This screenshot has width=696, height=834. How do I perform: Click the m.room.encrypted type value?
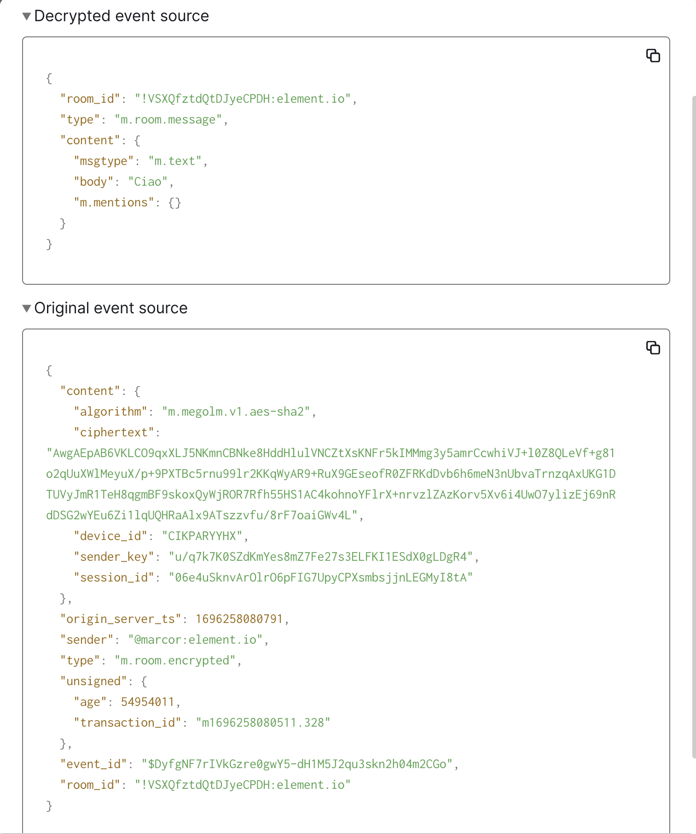click(175, 661)
